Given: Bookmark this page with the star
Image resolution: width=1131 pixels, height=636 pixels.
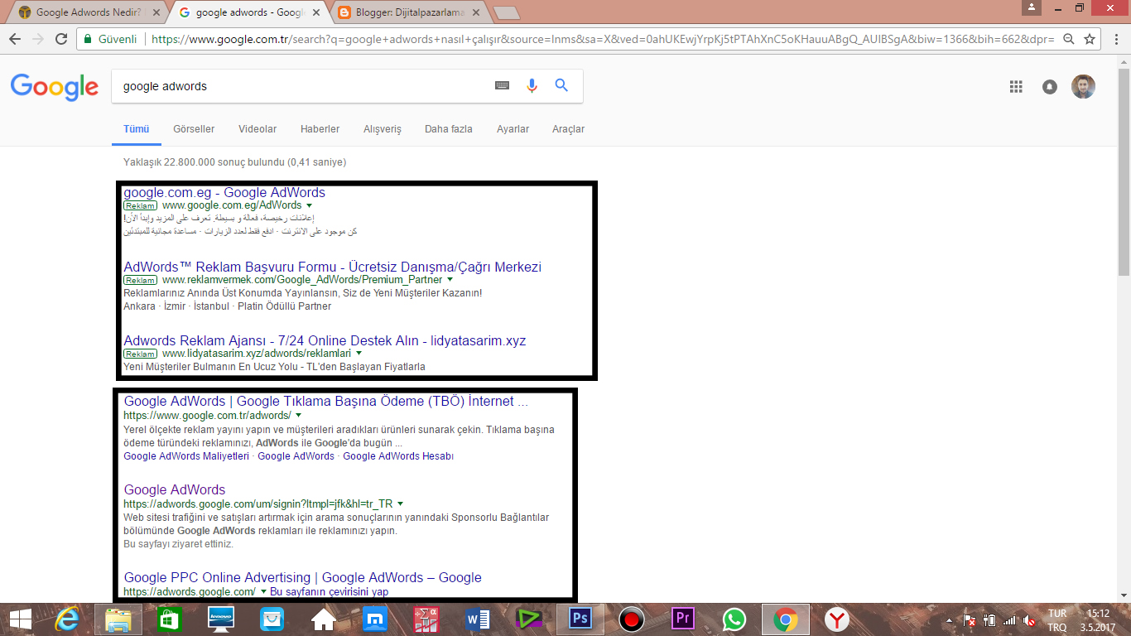Looking at the screenshot, I should click(x=1090, y=39).
